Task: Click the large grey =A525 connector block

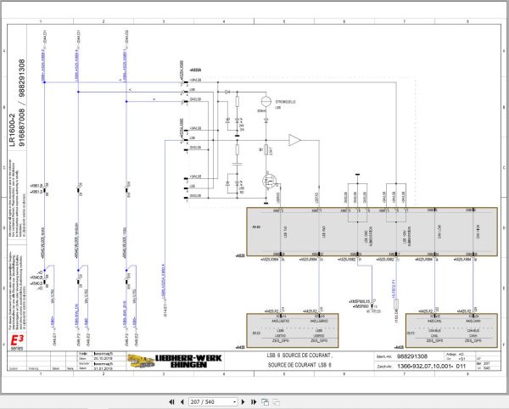Action: pos(372,232)
